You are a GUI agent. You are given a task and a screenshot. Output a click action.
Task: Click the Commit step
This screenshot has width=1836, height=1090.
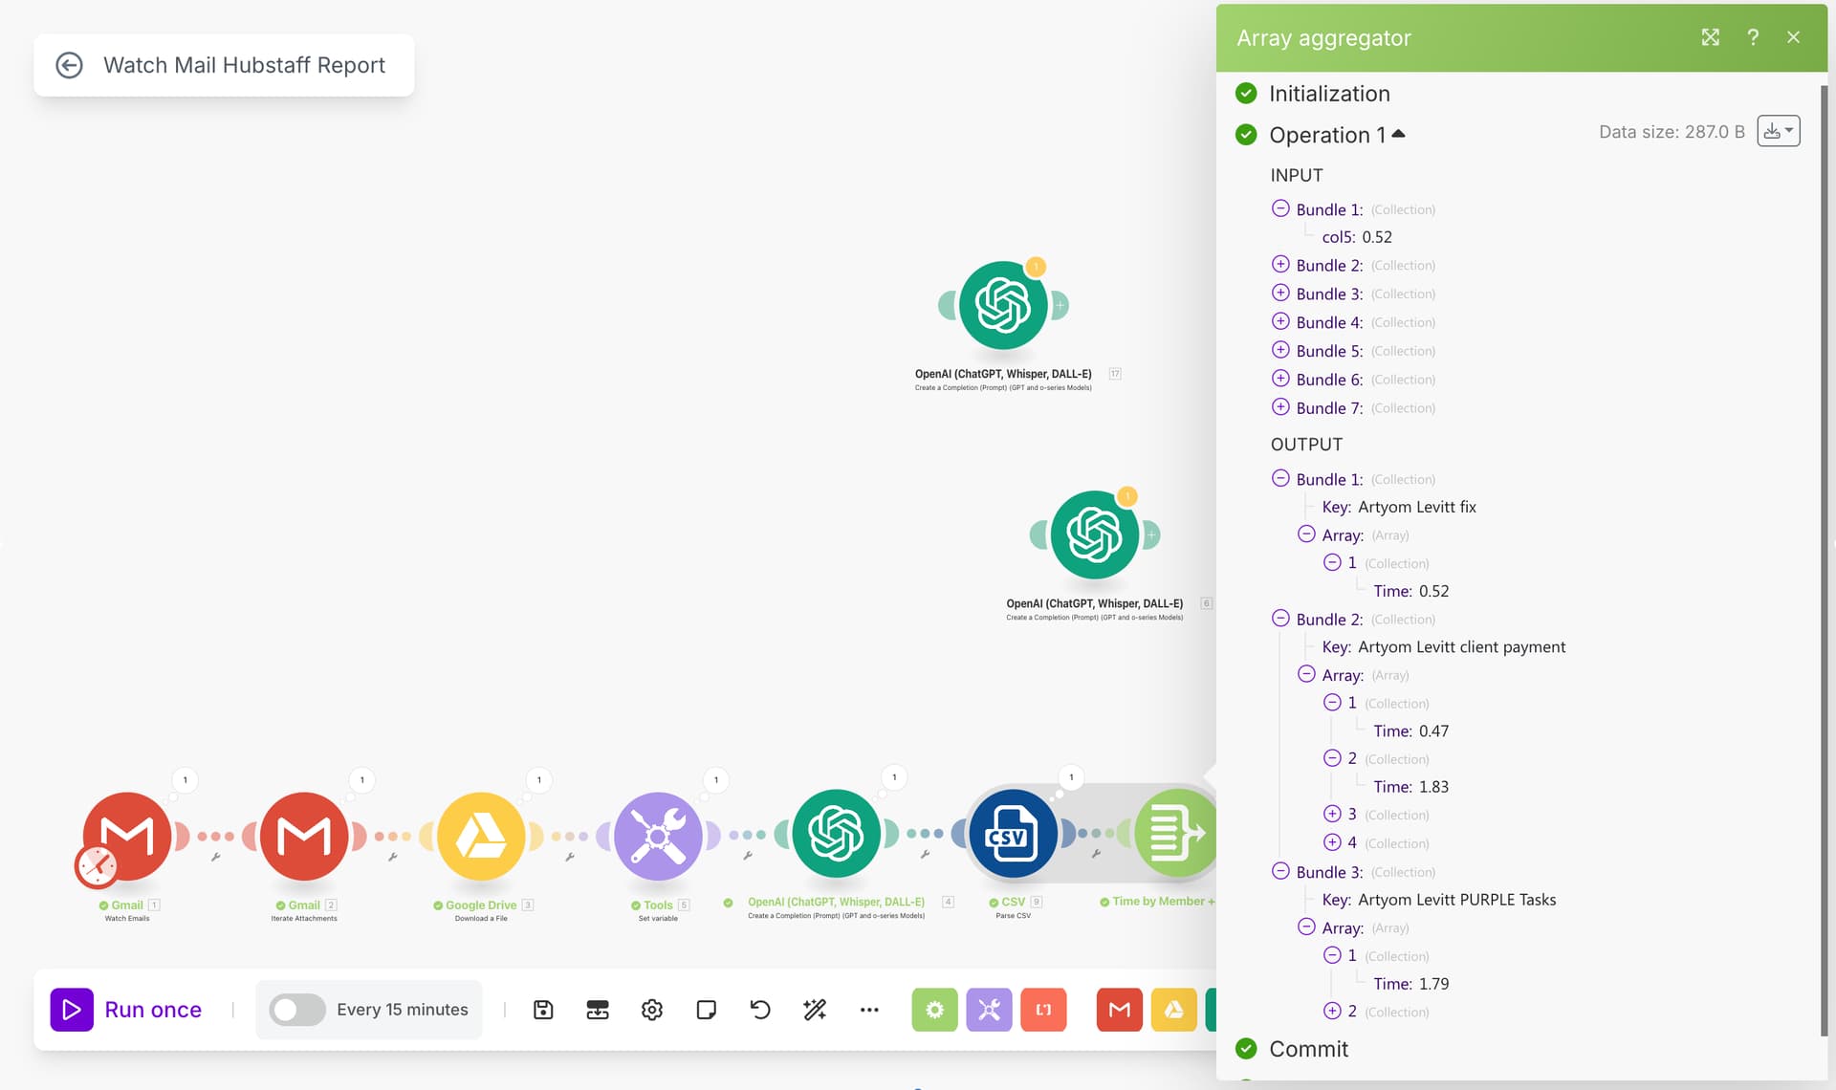(x=1308, y=1049)
